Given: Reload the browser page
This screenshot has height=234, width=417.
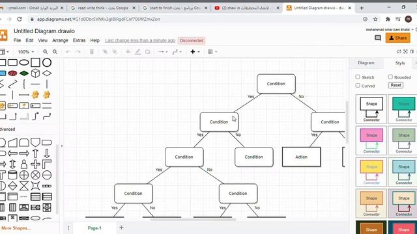Looking at the screenshot, I should 20,19.
